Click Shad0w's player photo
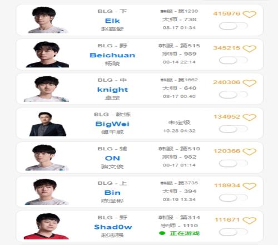This screenshot has width=278, height=245. coord(46,226)
